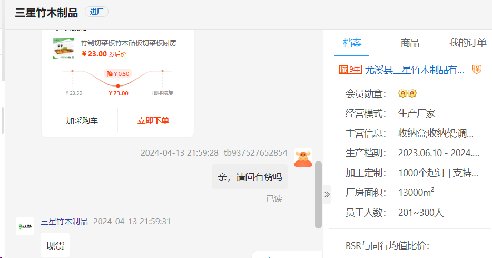Add product via 加采购车 button
Image resolution: width=492 pixels, height=258 pixels.
82,121
